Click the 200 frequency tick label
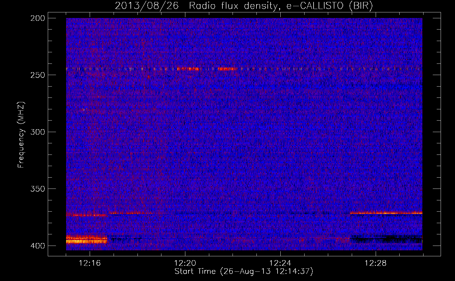Screen dimensions: 455x281 [x=37, y=18]
